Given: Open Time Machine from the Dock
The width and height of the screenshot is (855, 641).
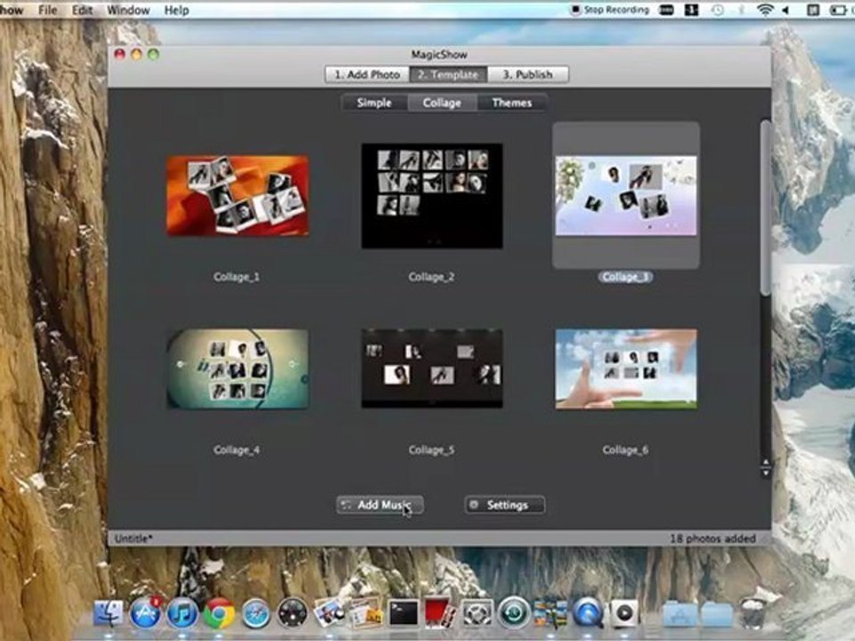Looking at the screenshot, I should coord(514,613).
